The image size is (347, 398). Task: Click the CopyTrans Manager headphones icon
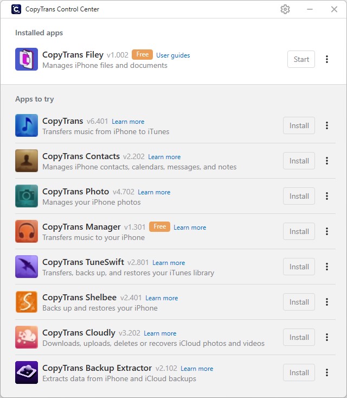27,231
